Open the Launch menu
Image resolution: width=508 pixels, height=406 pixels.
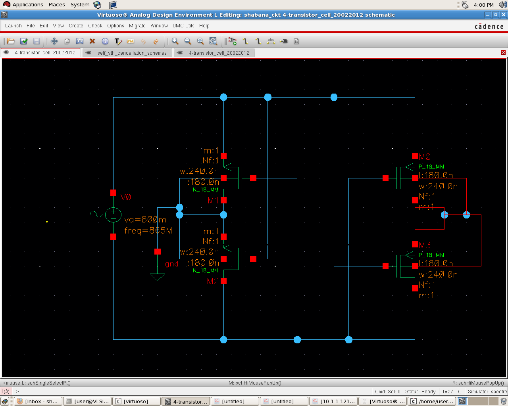(x=13, y=26)
